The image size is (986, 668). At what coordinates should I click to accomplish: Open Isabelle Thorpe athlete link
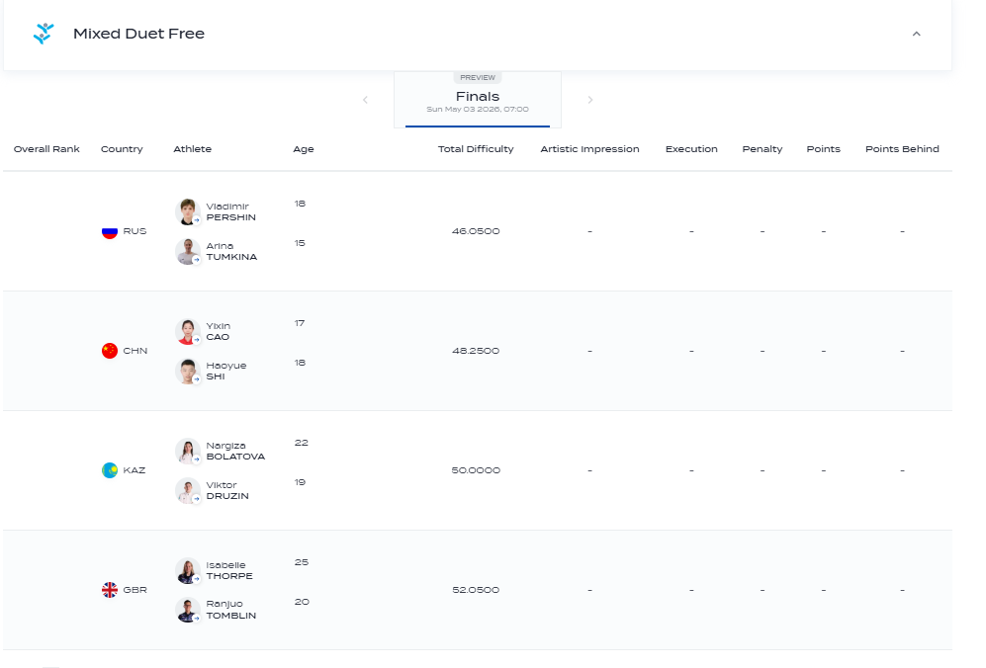coord(229,570)
